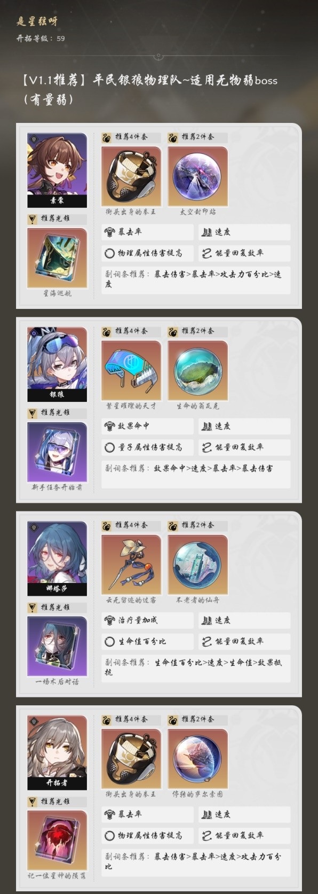The image size is (318, 894).
Task: Click the 是星弦呀 author name
Action: coord(37,21)
